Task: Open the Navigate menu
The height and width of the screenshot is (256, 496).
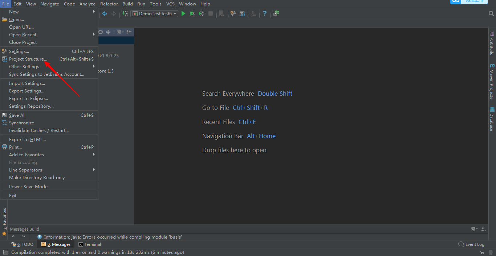Action: coord(50,4)
